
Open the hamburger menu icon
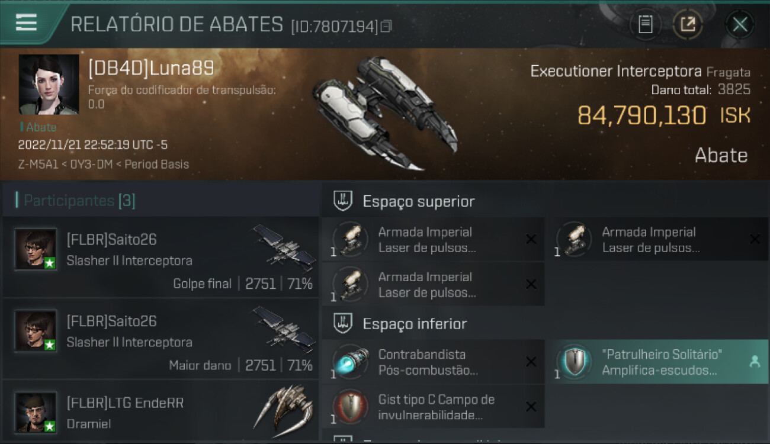point(26,23)
